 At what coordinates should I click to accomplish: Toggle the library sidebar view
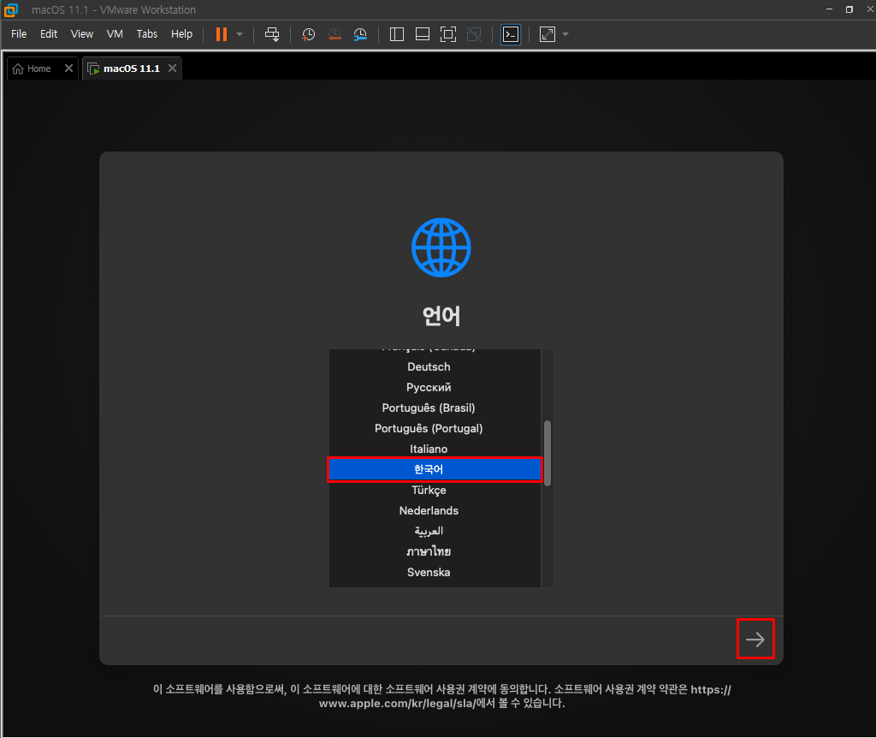(397, 34)
